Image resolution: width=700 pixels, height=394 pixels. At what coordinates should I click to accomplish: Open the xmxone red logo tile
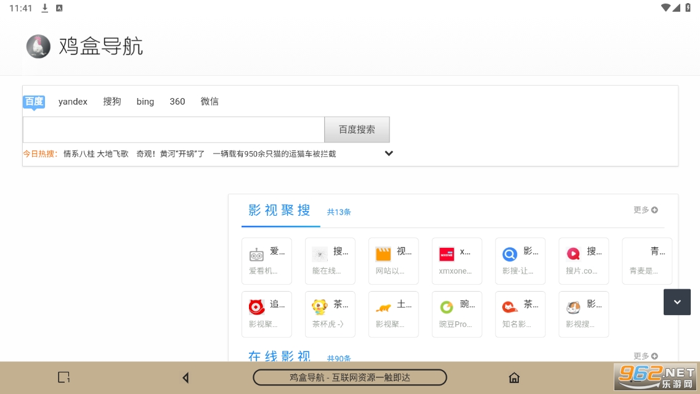point(457,261)
